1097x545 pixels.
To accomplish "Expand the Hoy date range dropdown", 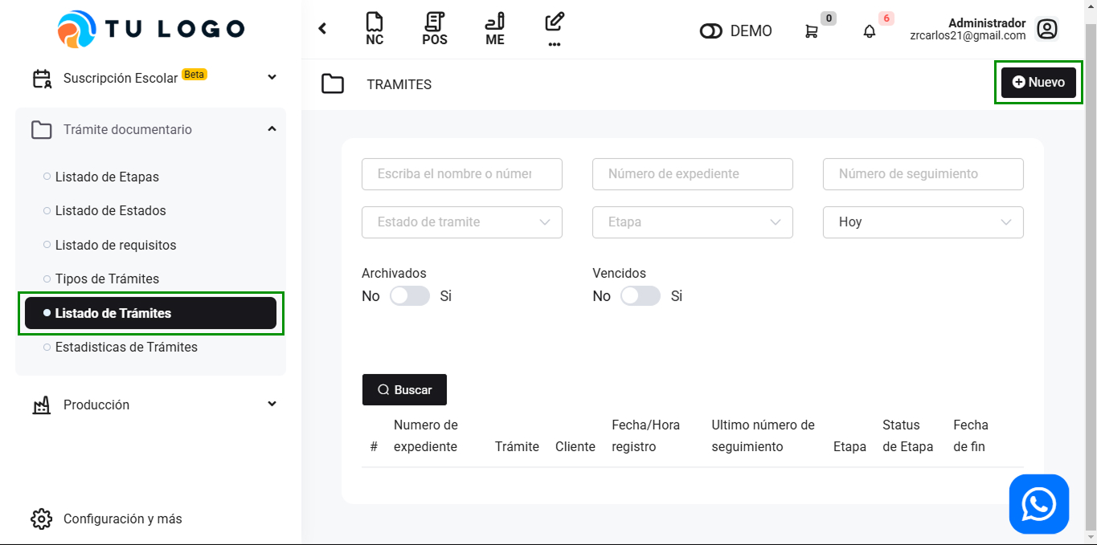I will coord(923,222).
